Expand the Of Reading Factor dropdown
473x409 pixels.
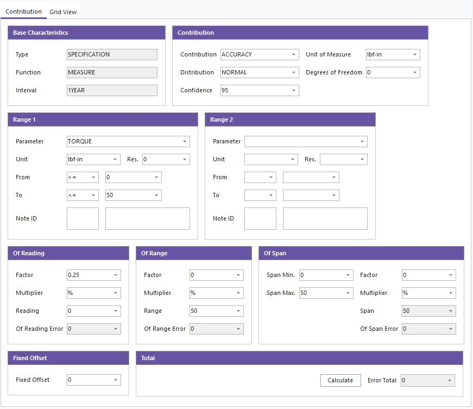point(116,275)
